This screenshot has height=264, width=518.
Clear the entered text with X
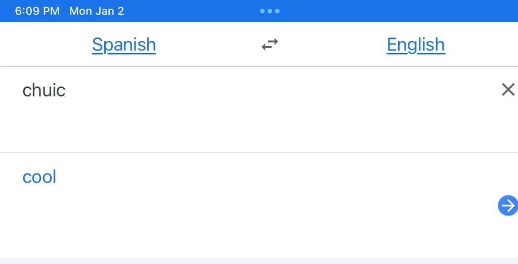click(507, 90)
